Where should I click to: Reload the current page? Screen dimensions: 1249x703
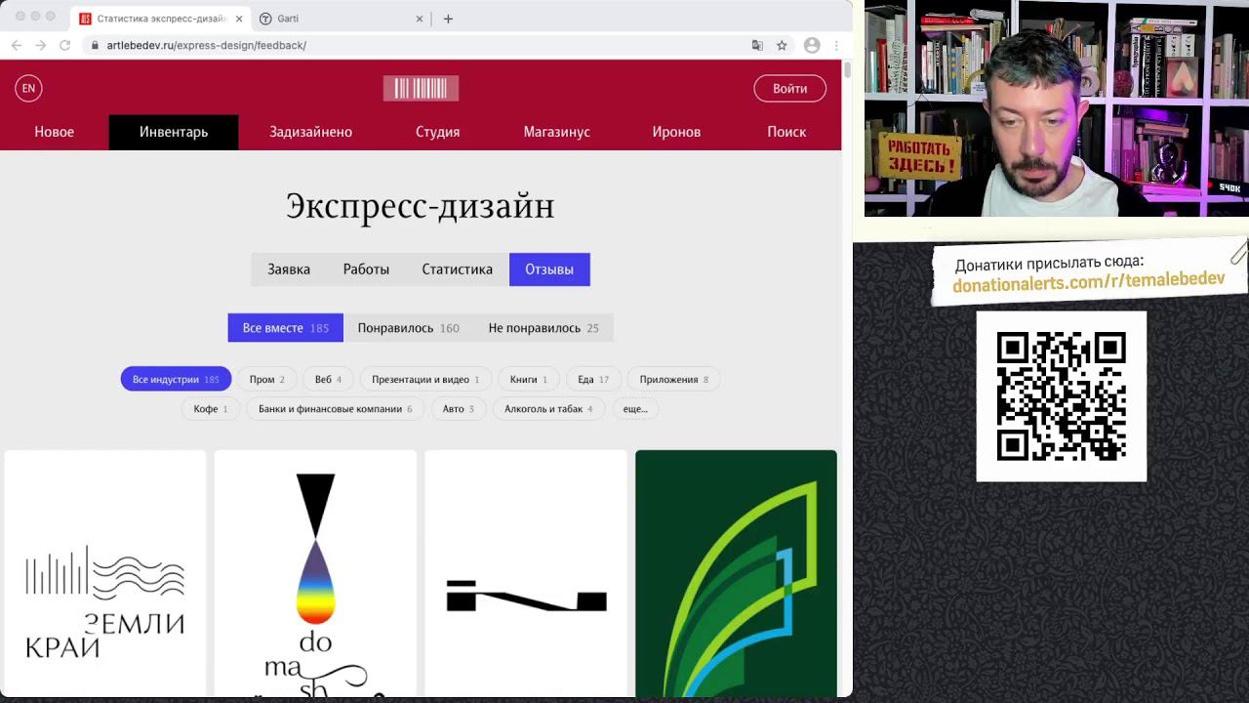point(63,45)
